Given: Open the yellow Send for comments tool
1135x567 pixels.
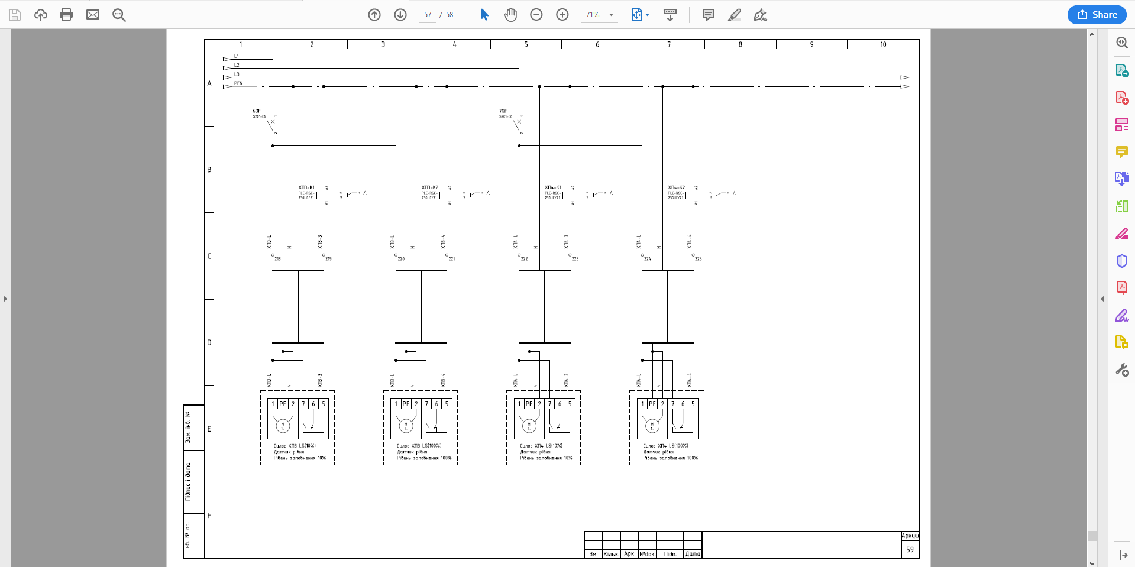Looking at the screenshot, I should [x=1122, y=342].
